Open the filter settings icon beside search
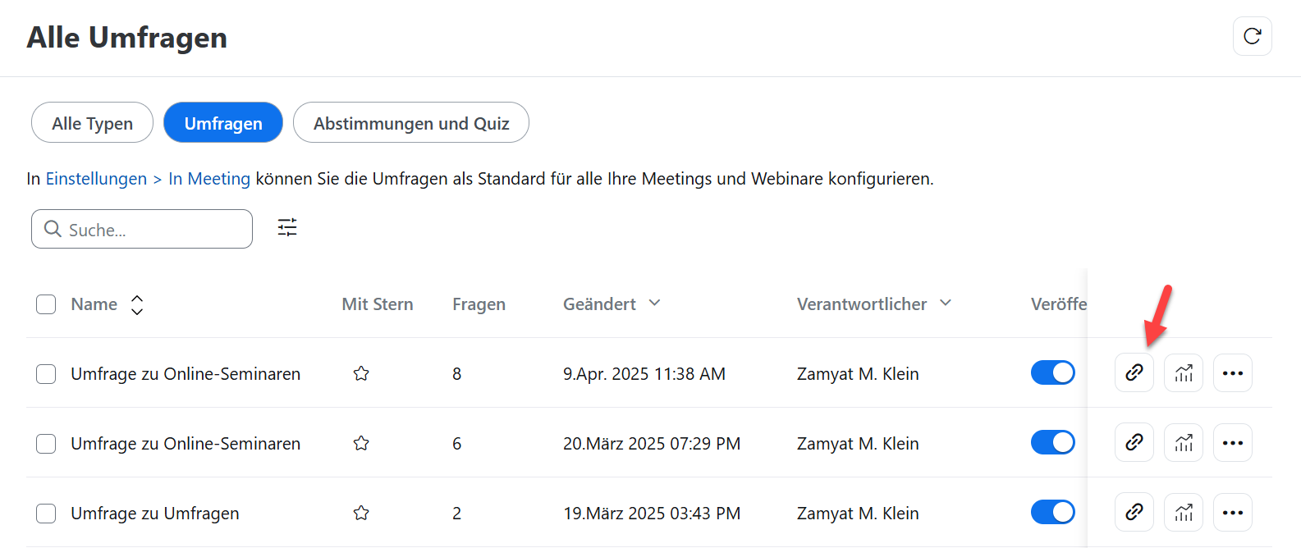The width and height of the screenshot is (1301, 548). tap(287, 227)
